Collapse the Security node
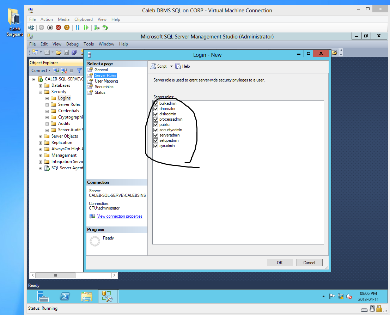390x315 pixels. click(40, 92)
